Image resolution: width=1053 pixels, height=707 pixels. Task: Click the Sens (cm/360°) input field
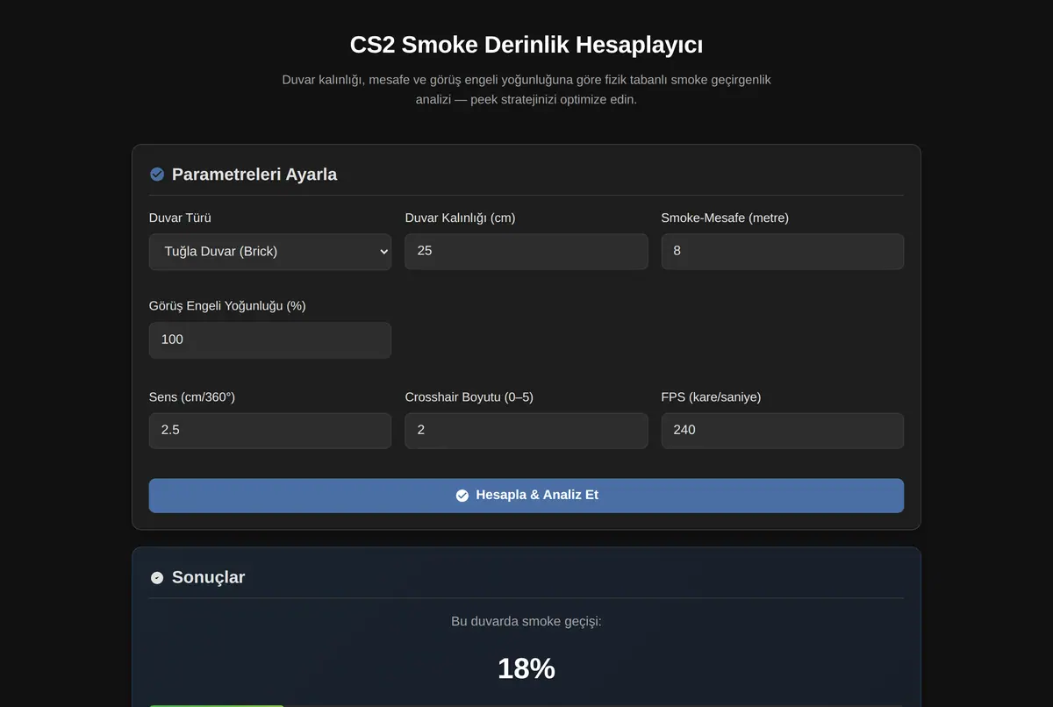(x=270, y=431)
